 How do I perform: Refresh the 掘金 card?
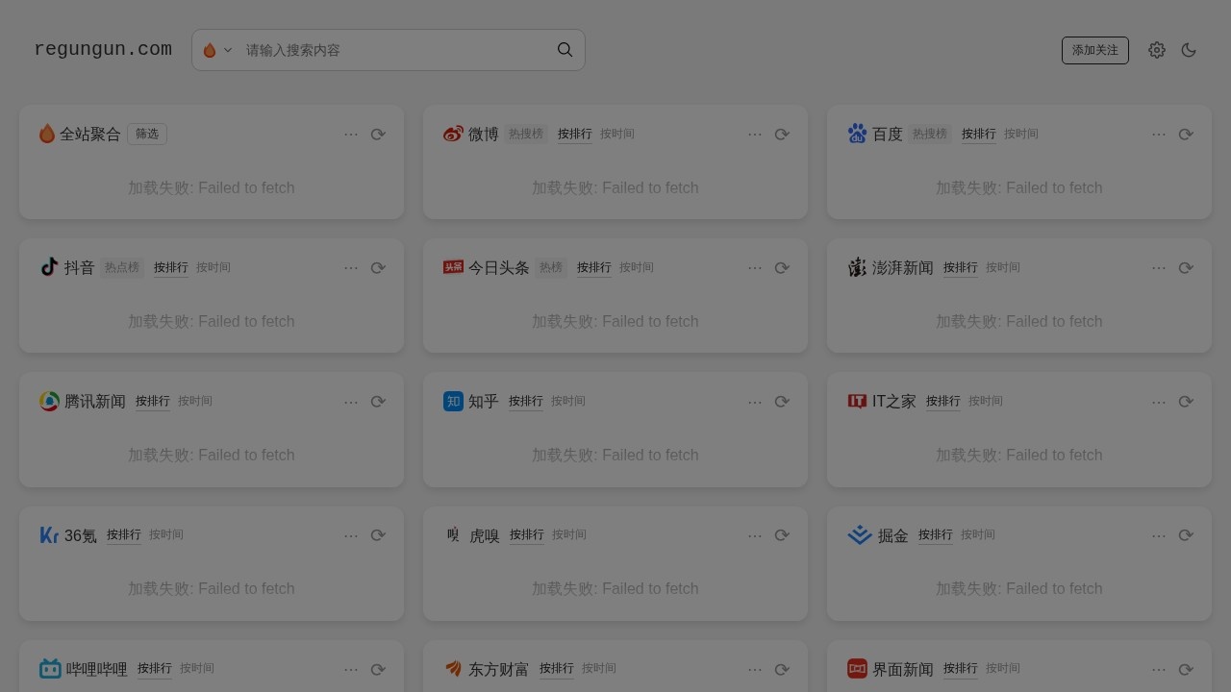(1186, 535)
